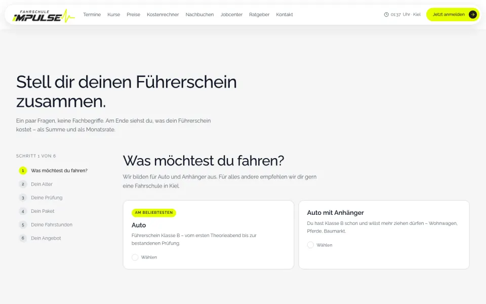The width and height of the screenshot is (486, 304).
Task: Click the 01:37 Uhr · Kiel text
Action: (x=406, y=15)
